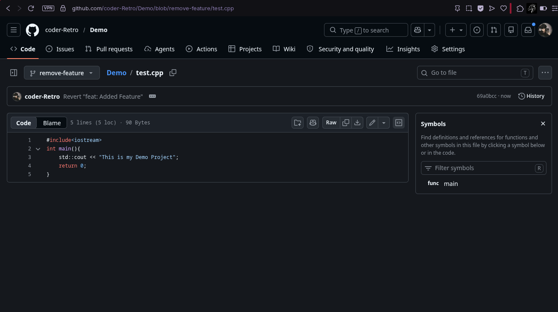Viewport: 558px width, 312px height.
Task: Open the Insights tab
Action: tap(403, 49)
